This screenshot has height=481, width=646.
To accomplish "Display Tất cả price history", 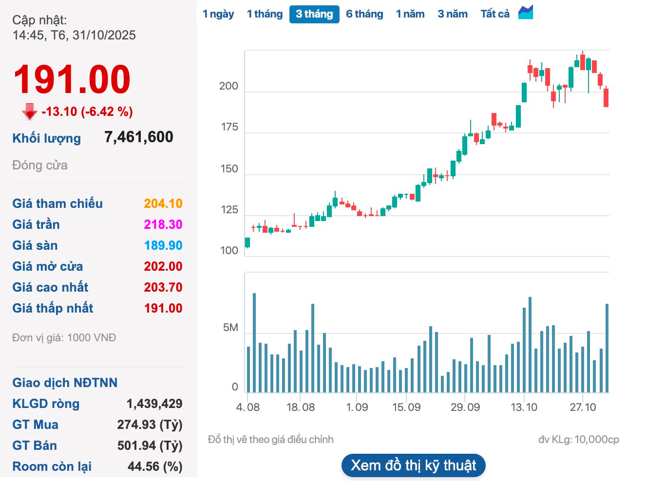I will click(x=495, y=14).
